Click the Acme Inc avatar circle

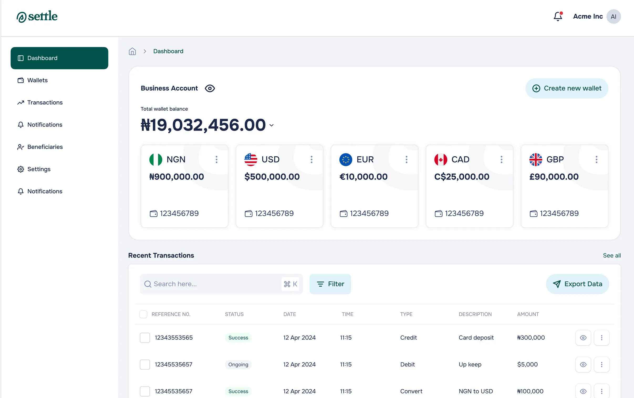614,17
